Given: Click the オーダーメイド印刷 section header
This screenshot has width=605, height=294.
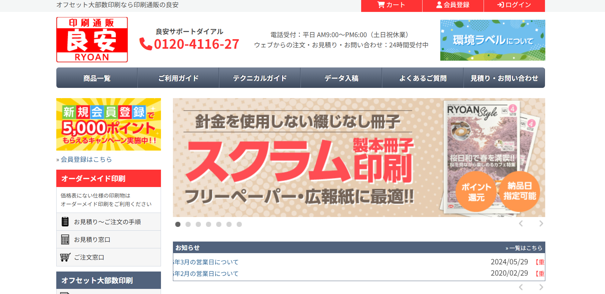Looking at the screenshot, I should click(x=108, y=178).
